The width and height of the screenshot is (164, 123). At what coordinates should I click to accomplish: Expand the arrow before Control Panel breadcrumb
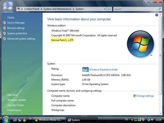tap(22, 9)
